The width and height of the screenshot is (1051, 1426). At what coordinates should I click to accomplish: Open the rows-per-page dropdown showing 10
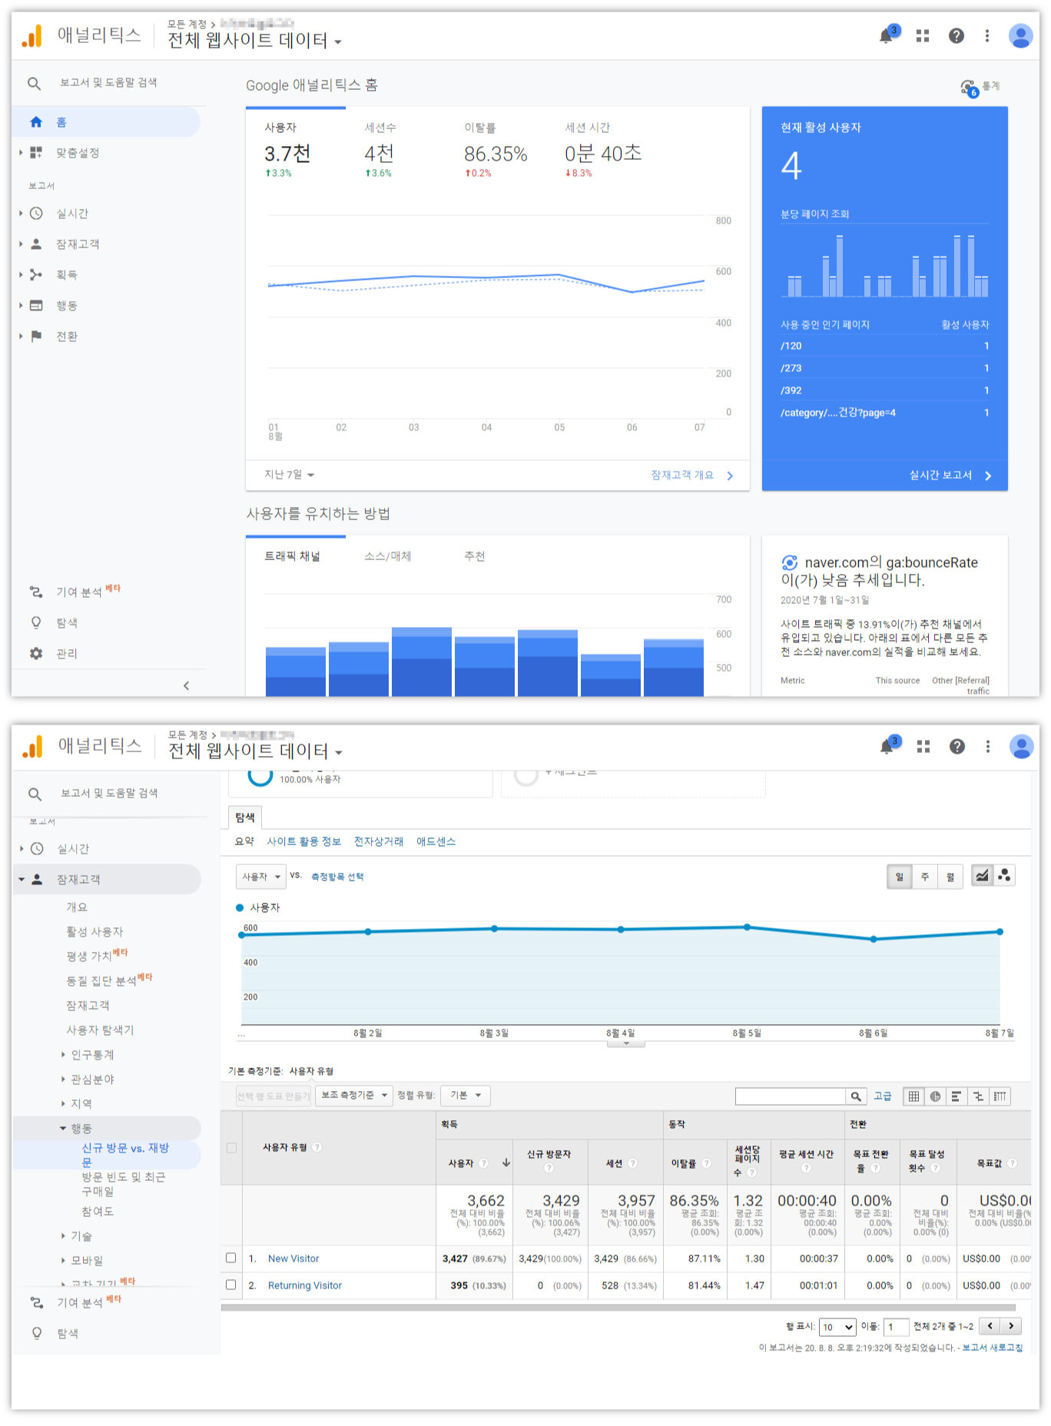838,1327
